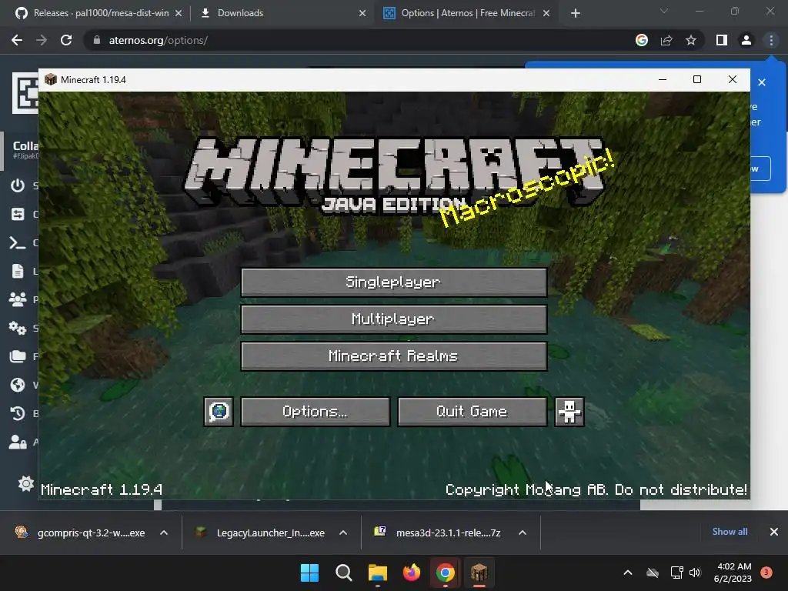Click the Aternos logo
The width and height of the screenshot is (788, 591).
25,93
